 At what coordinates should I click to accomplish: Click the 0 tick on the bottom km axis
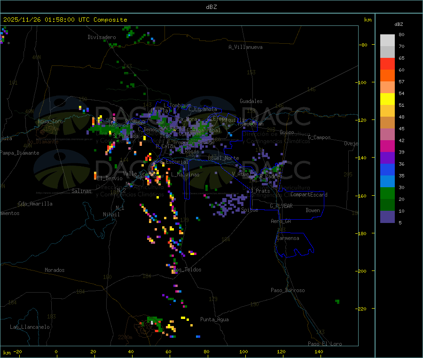click(x=56, y=351)
